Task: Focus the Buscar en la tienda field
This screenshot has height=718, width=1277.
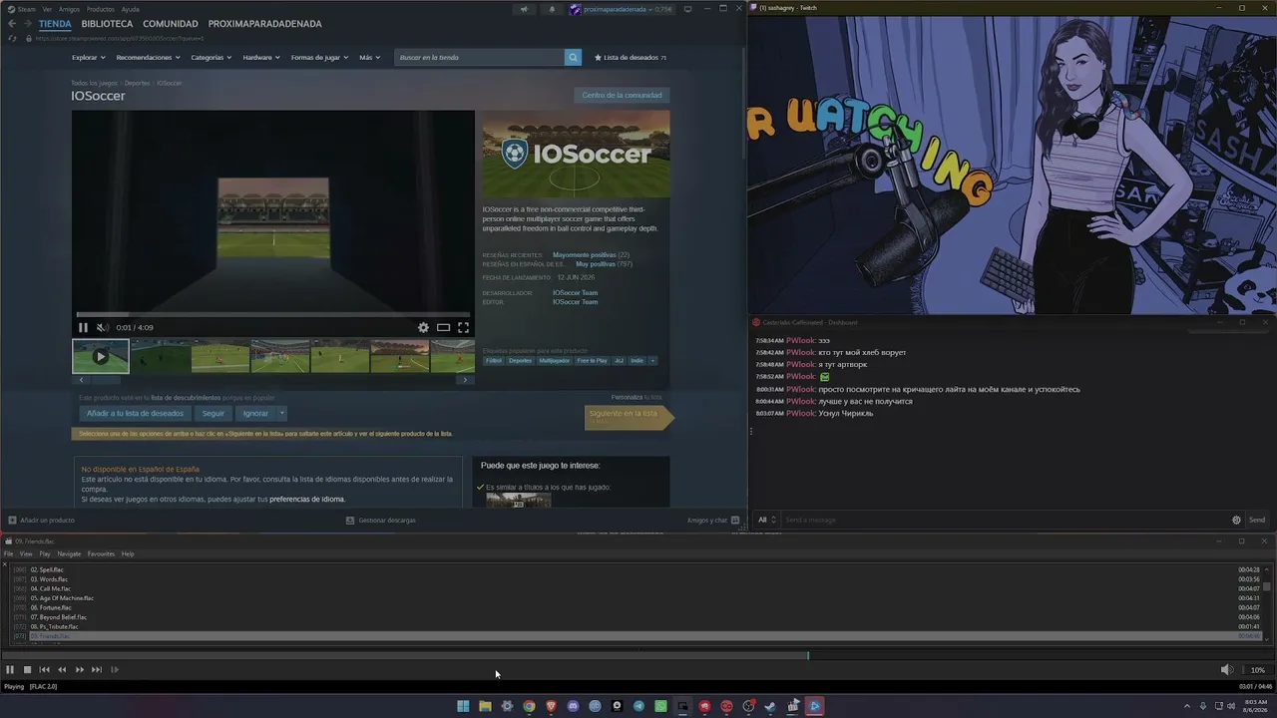Action: click(x=479, y=58)
